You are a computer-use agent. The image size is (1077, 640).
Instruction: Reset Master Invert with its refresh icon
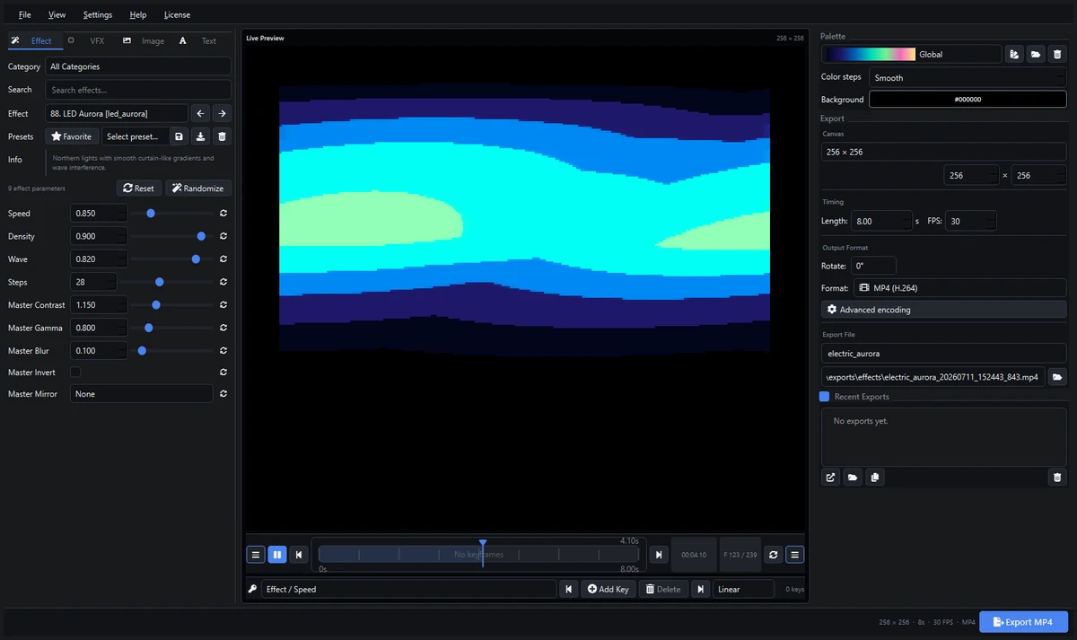pos(223,372)
